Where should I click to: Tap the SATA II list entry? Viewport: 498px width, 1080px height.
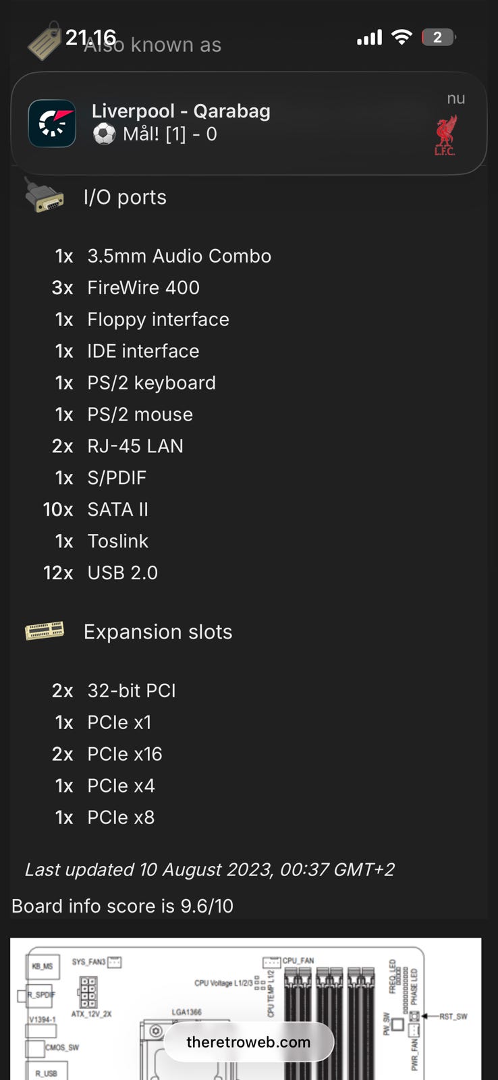click(117, 510)
